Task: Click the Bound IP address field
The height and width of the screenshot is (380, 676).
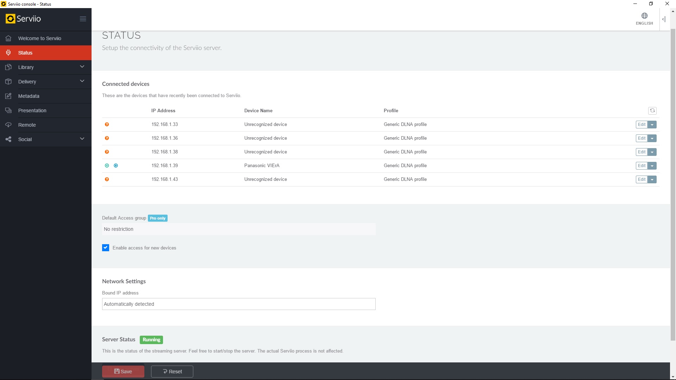Action: point(239,304)
